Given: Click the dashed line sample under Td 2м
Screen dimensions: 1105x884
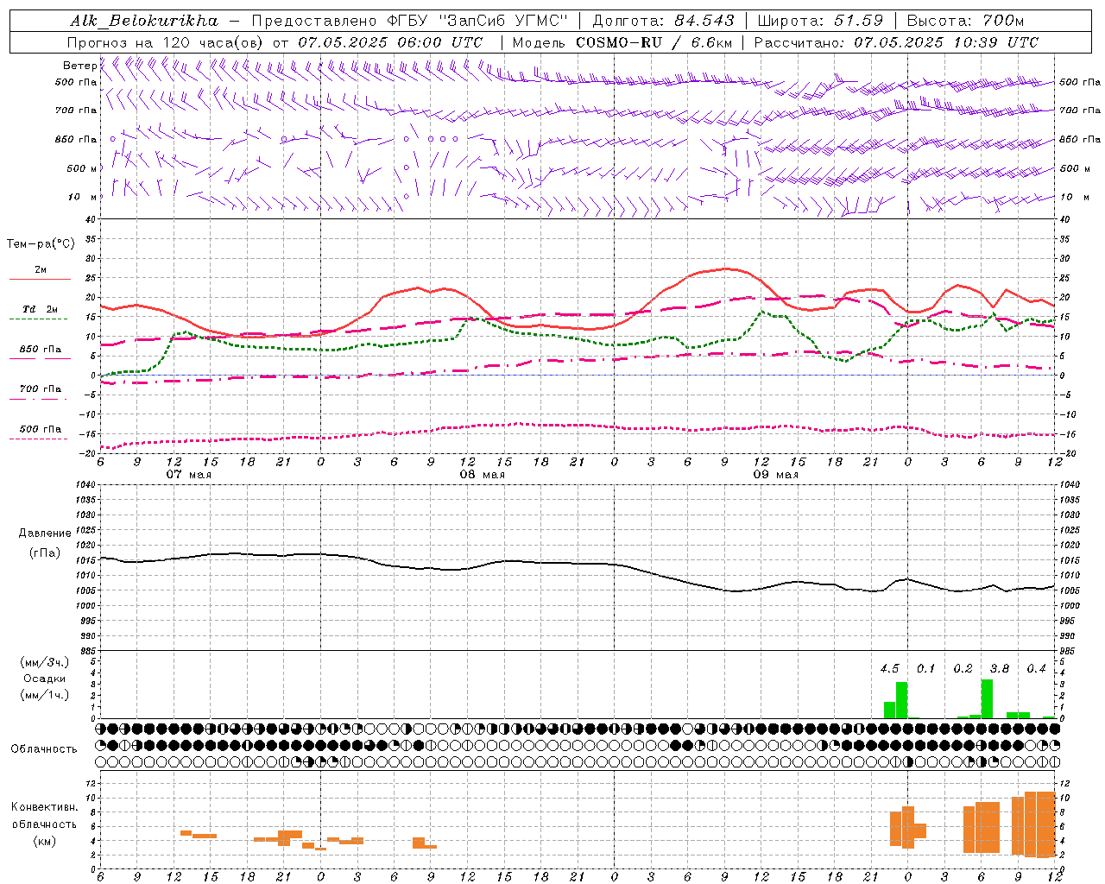Looking at the screenshot, I should click(x=38, y=319).
